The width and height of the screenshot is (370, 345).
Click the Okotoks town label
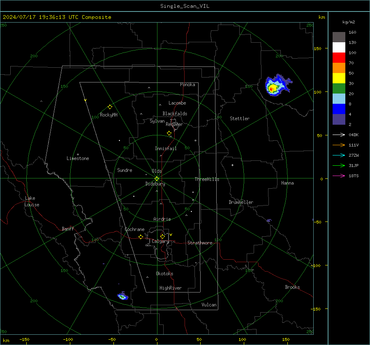point(164,274)
